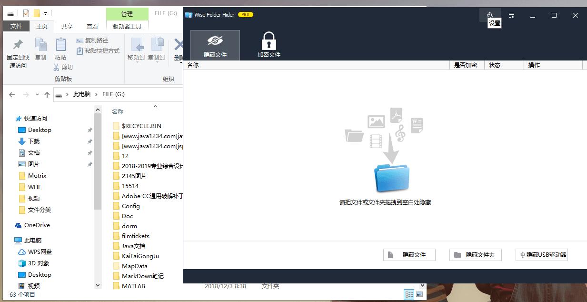Select the KaiFaiGongJu folder
This screenshot has height=302, width=587.
coord(140,256)
